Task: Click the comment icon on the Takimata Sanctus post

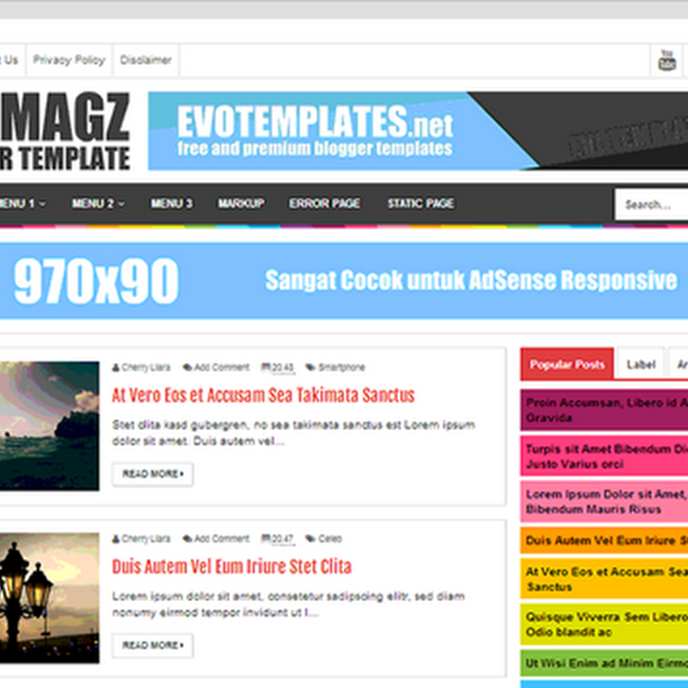Action: point(187,367)
